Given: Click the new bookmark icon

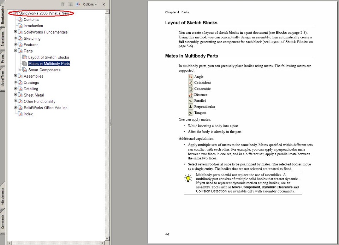Looking at the screenshot, I should [70, 4].
